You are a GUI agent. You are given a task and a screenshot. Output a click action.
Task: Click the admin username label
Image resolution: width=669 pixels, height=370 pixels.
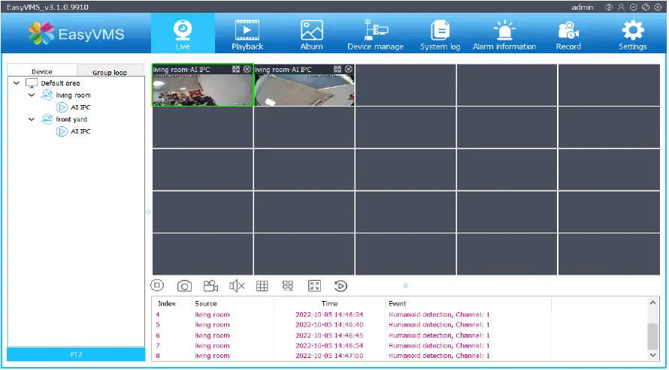pos(583,8)
